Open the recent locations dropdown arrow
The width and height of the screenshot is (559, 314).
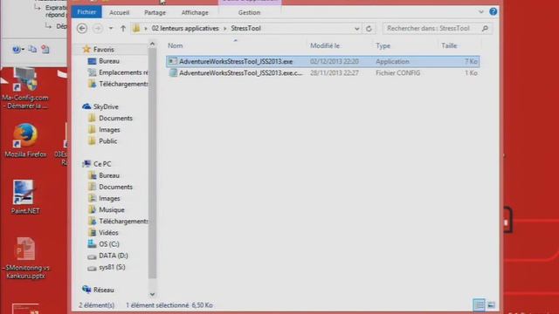(x=111, y=28)
